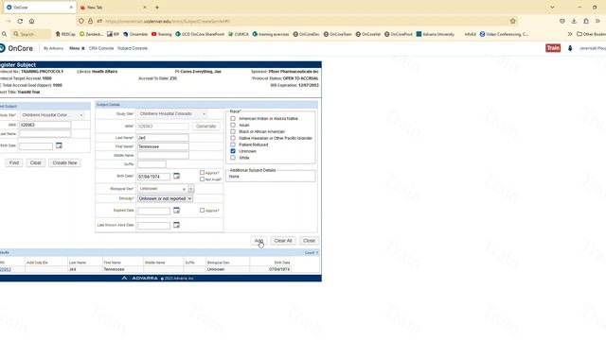This screenshot has width=606, height=340.
Task: Open the Other Bookmarks folder
Action: [591, 34]
